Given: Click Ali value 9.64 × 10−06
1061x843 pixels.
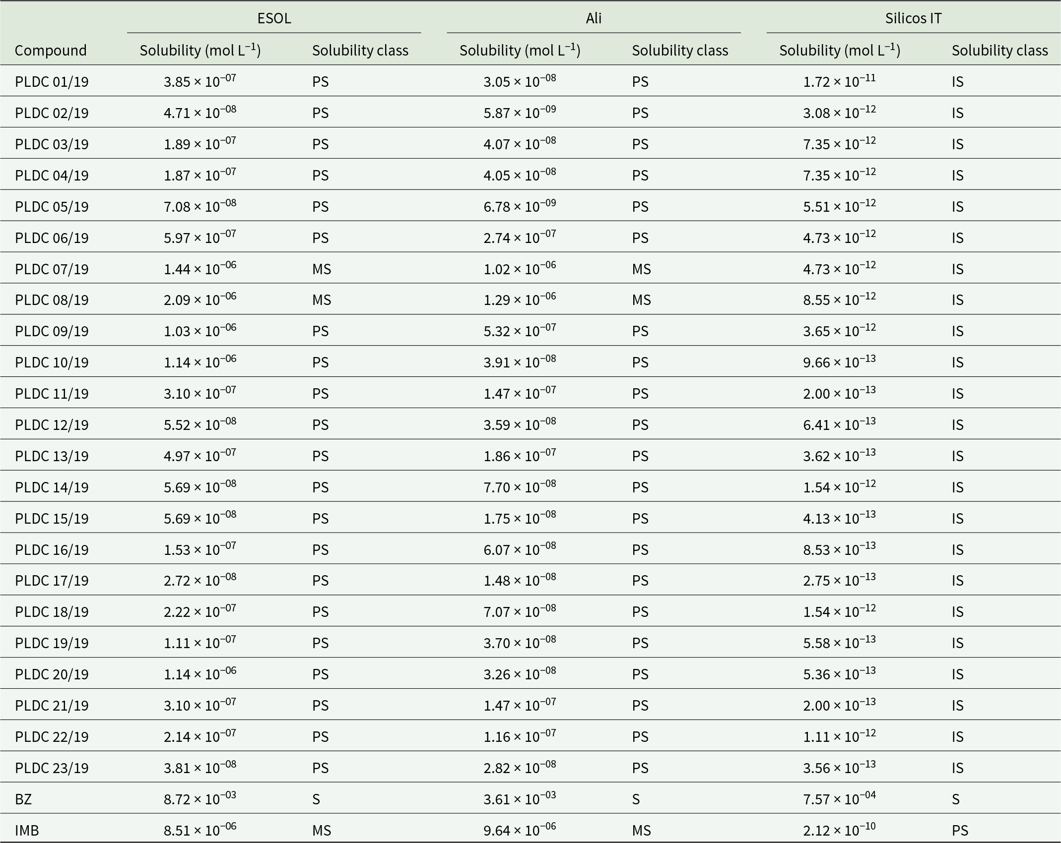Looking at the screenshot, I should (x=520, y=829).
